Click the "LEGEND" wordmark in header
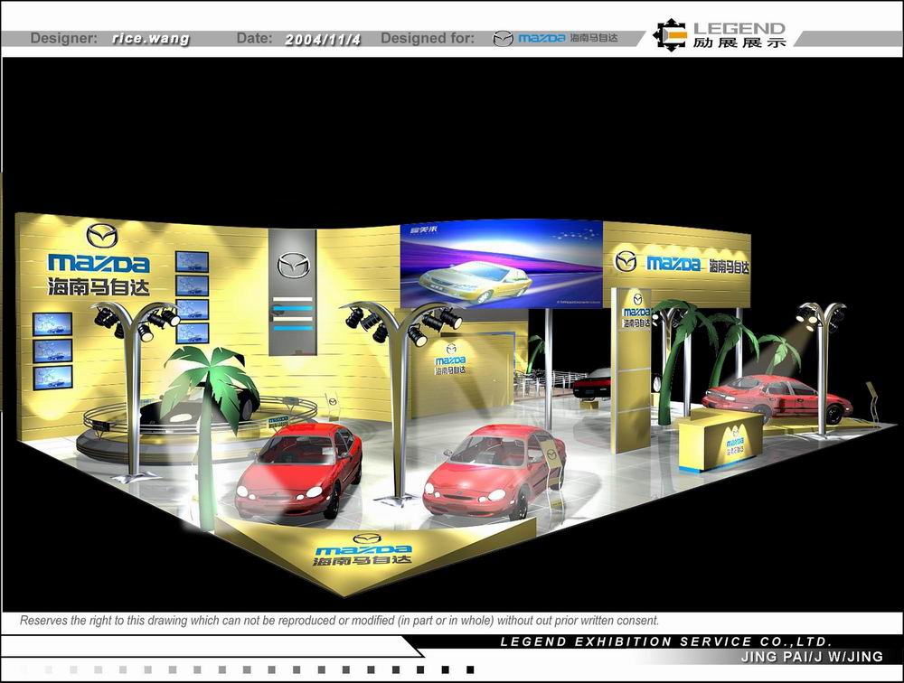Image resolution: width=904 pixels, height=683 pixels. 739,28
